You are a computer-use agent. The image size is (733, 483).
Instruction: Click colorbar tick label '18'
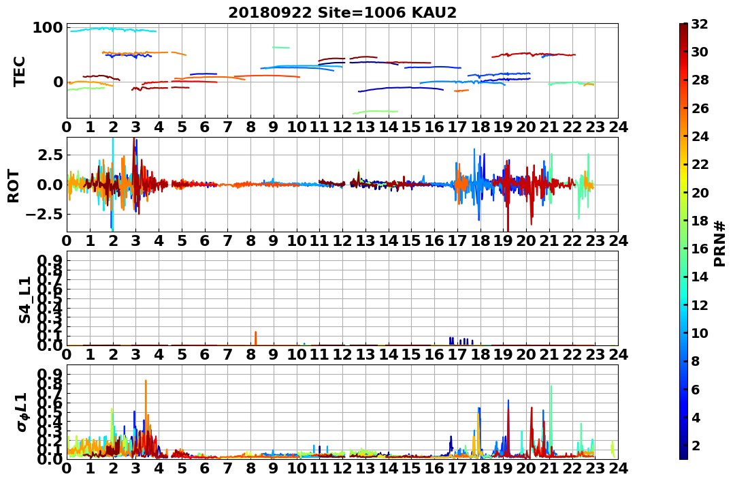pos(700,221)
